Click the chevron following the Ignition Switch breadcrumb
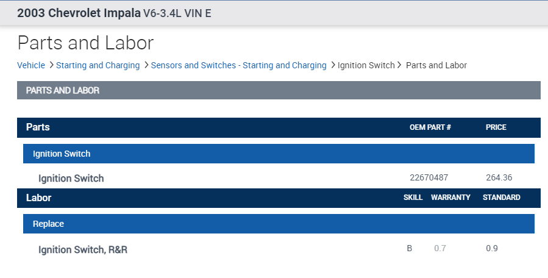Image resolution: width=548 pixels, height=278 pixels. [x=400, y=65]
